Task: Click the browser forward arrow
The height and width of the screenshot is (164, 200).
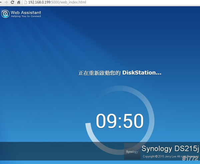Action: (5, 2)
